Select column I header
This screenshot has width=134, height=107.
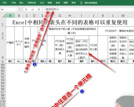point(81,16)
